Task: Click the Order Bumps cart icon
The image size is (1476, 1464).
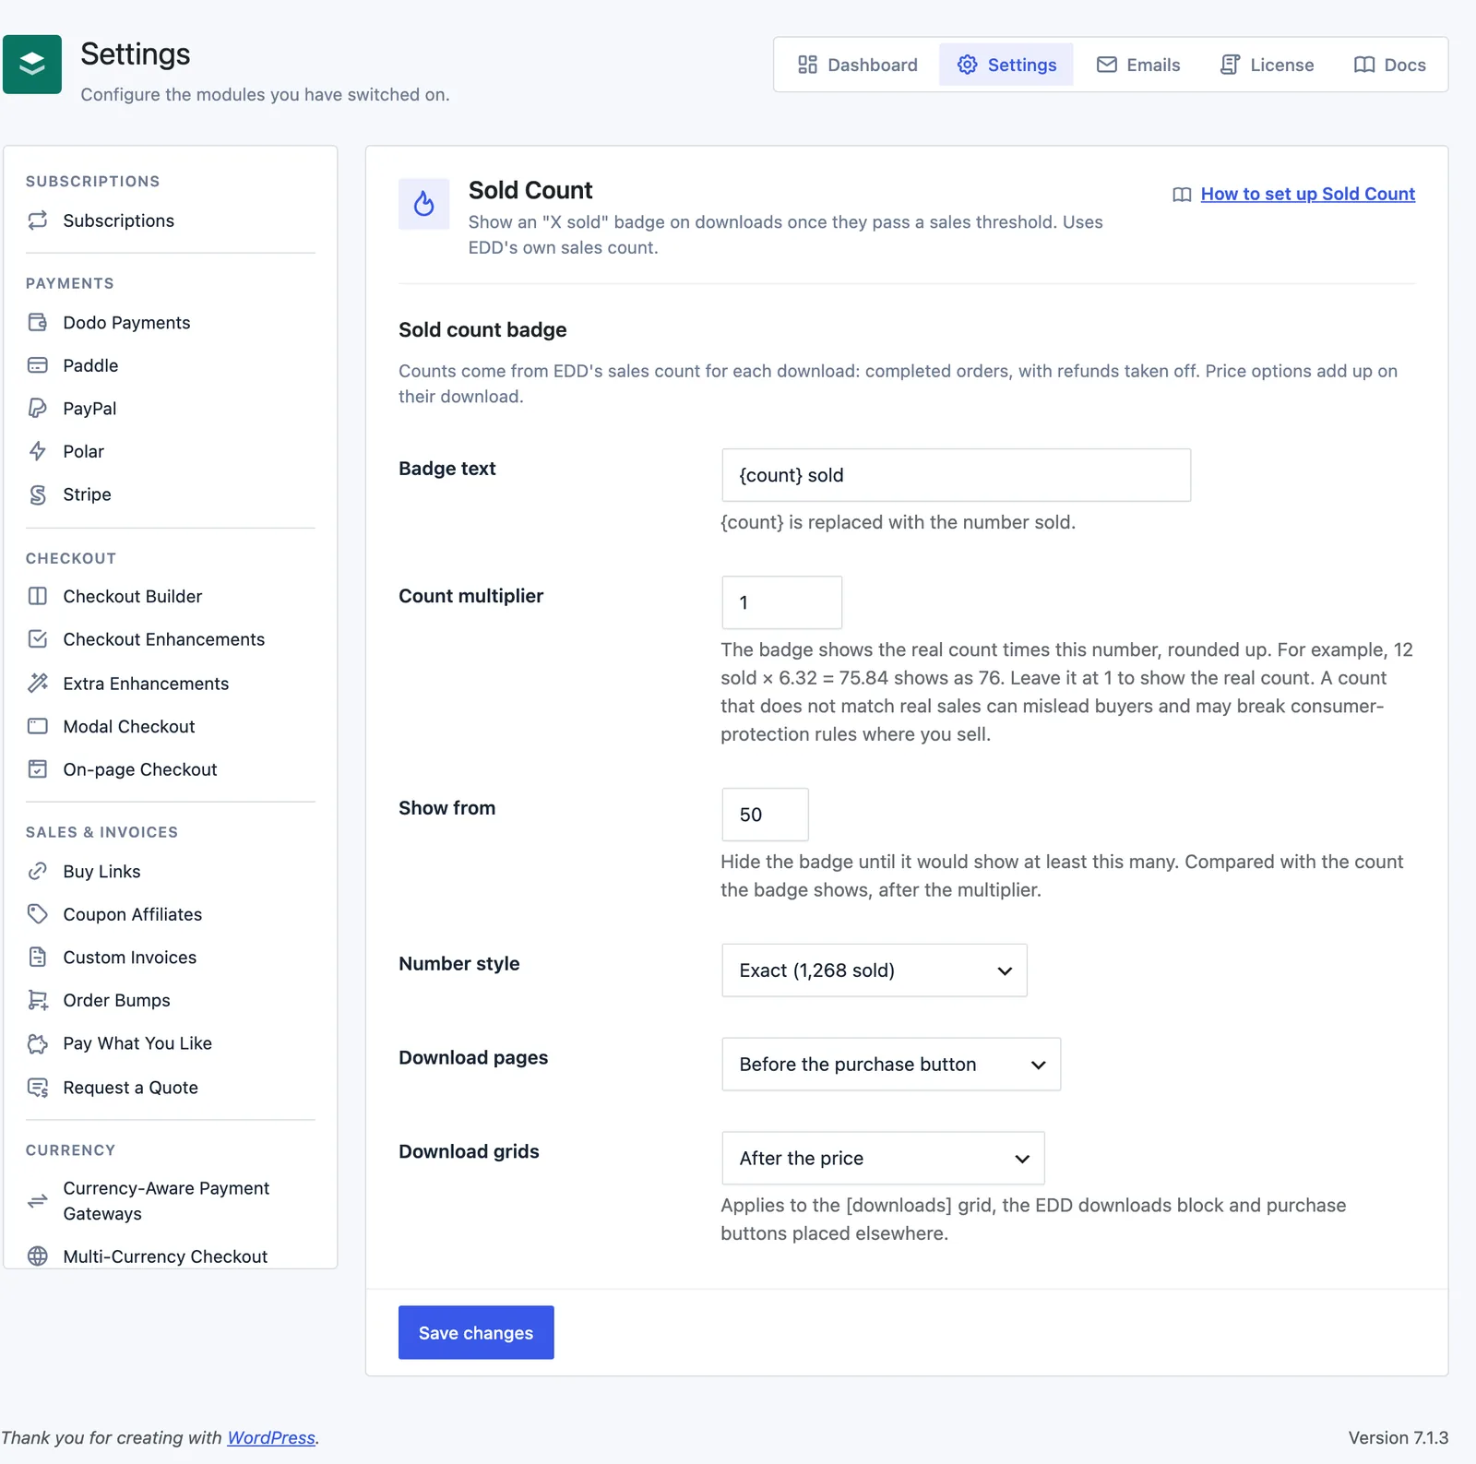Action: pyautogui.click(x=38, y=1000)
